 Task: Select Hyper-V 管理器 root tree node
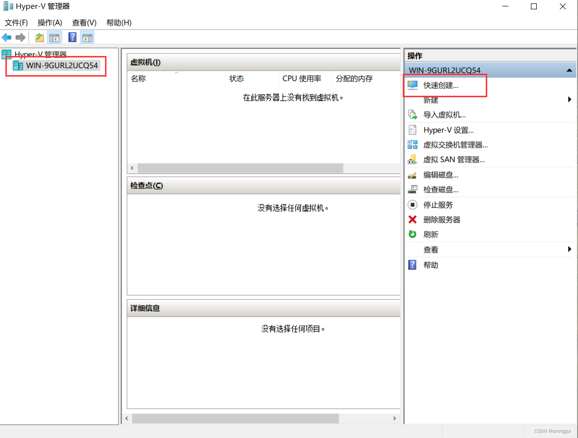[x=41, y=54]
